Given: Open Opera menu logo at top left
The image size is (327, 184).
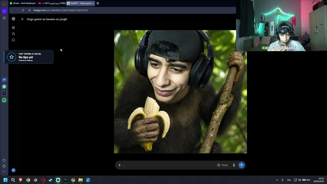Looking at the screenshot, I should (x=4, y=4).
